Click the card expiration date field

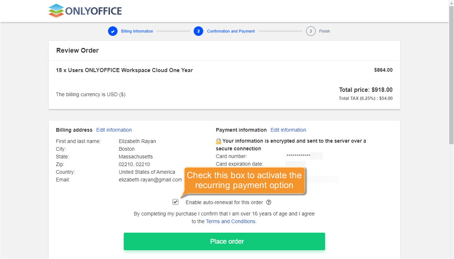(x=295, y=164)
